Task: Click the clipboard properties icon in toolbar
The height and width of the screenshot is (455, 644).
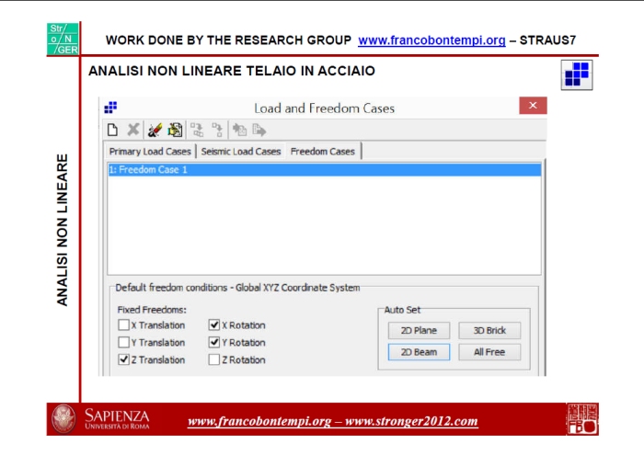Action: 174,131
